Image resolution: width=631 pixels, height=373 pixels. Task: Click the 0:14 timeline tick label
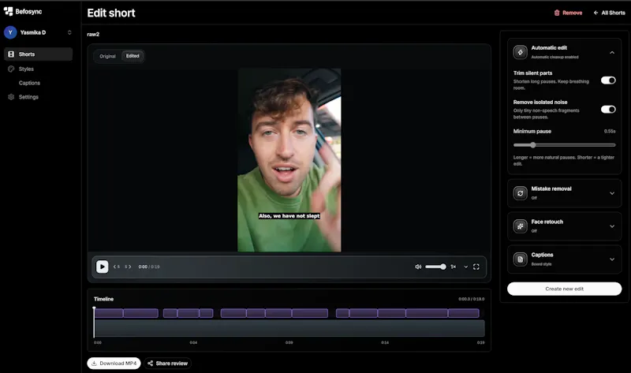385,343
